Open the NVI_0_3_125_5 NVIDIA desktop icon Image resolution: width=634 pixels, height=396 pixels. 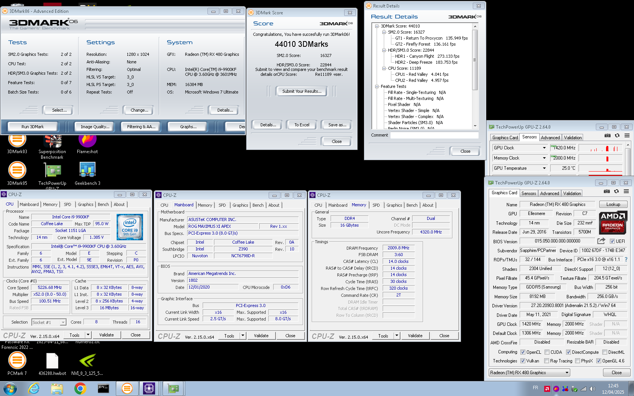pos(87,364)
